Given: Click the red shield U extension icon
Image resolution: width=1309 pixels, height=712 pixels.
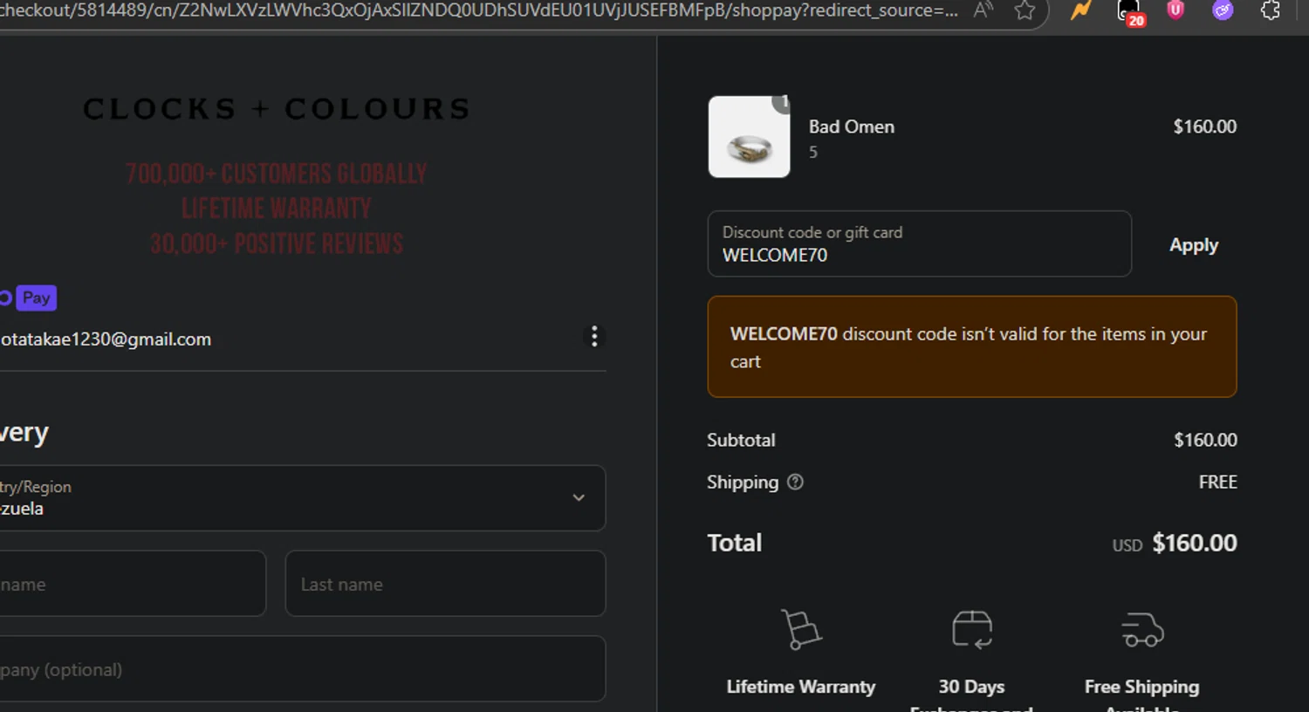Looking at the screenshot, I should click(x=1175, y=10).
